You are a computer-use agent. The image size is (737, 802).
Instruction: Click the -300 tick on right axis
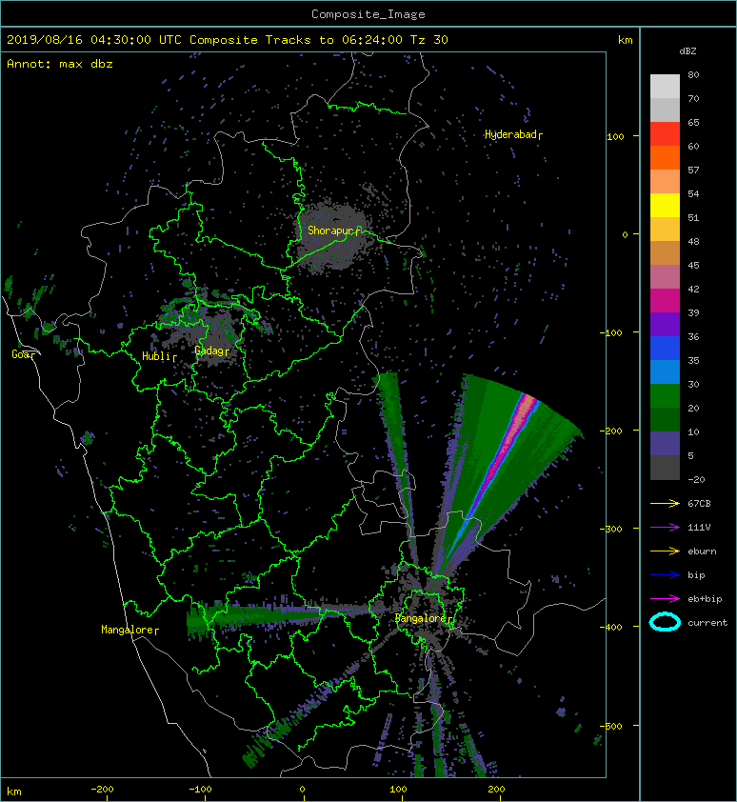[611, 529]
